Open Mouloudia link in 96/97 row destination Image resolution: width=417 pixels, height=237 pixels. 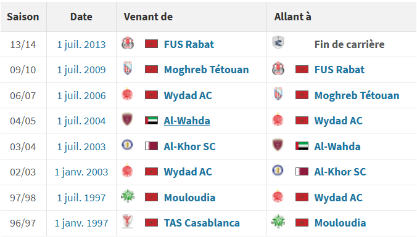pyautogui.click(x=340, y=223)
